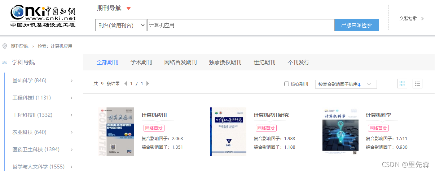Enable the 核心期刊 checkbox
Screen dimensions: 435x171
click(x=286, y=84)
